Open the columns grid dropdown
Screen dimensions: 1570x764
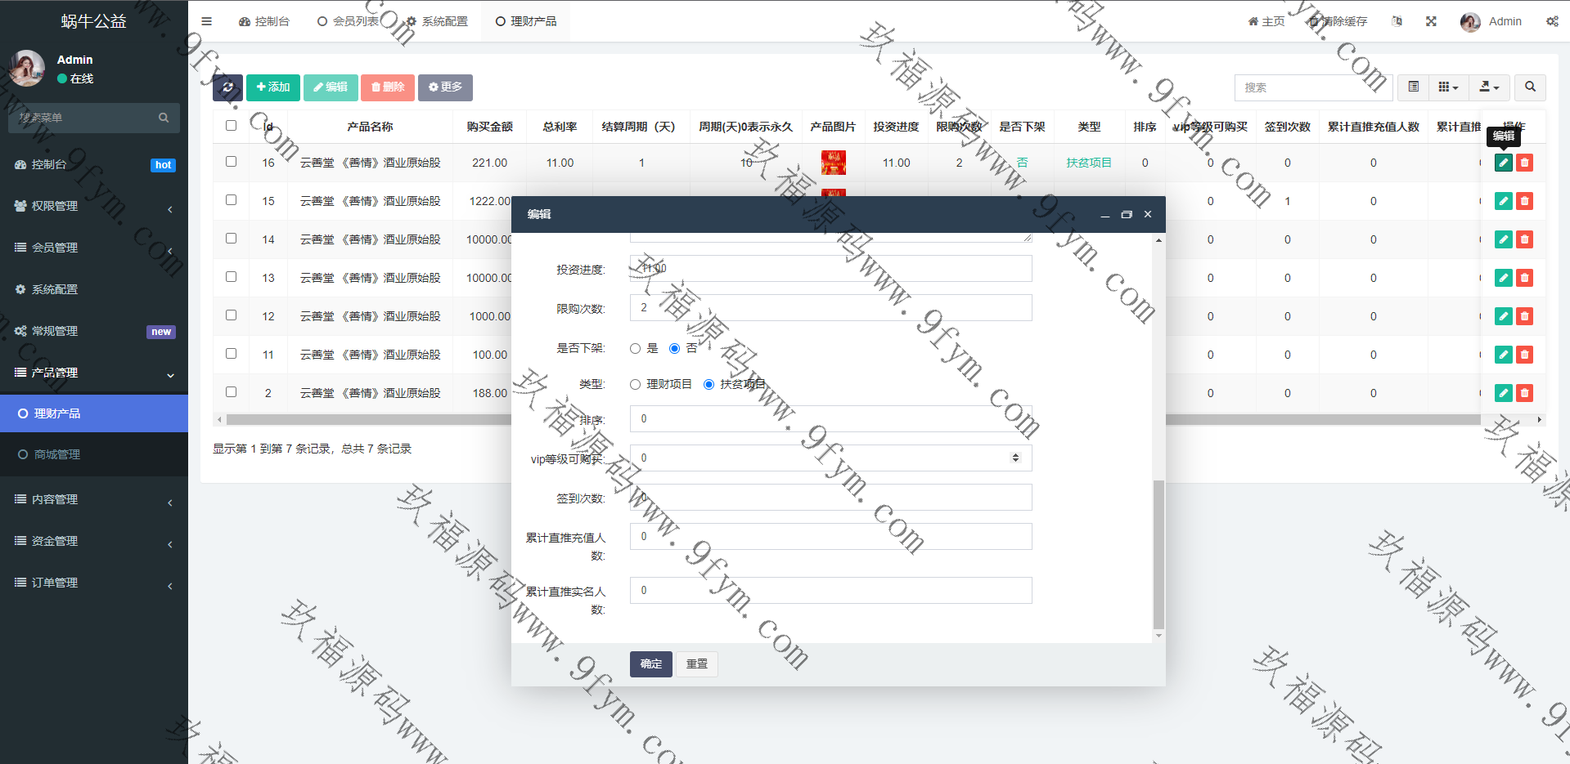[1448, 87]
